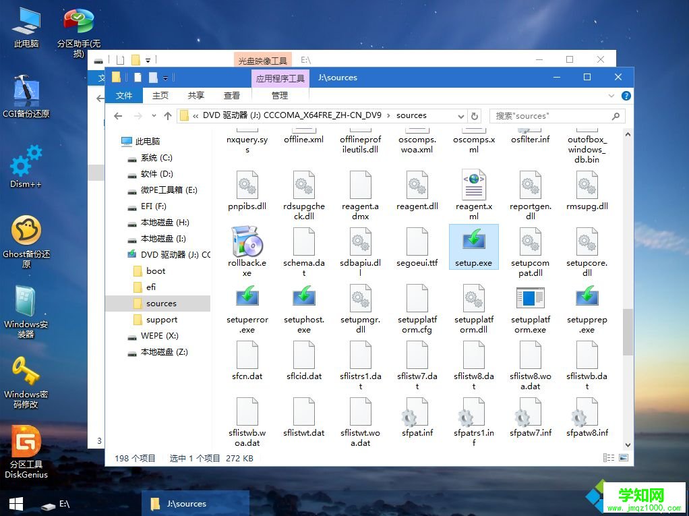The height and width of the screenshot is (516, 689).
Task: Launch setup.exe in the sources folder
Action: pyautogui.click(x=473, y=246)
